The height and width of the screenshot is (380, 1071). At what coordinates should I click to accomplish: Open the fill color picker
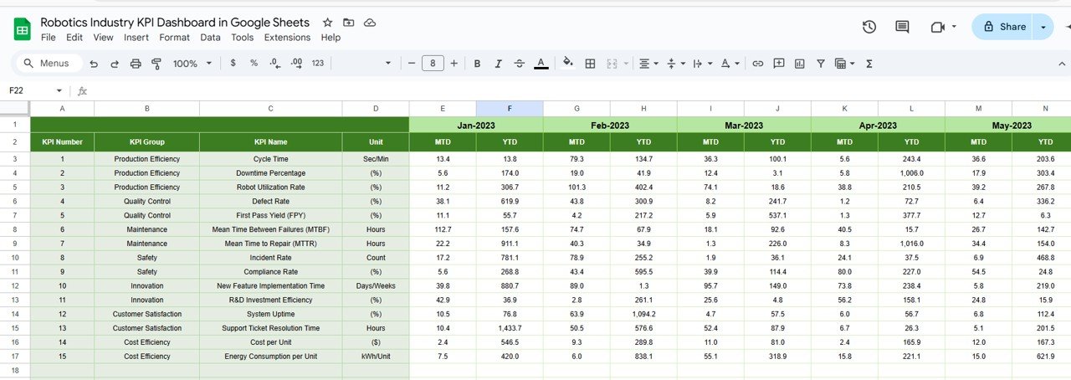click(x=568, y=64)
